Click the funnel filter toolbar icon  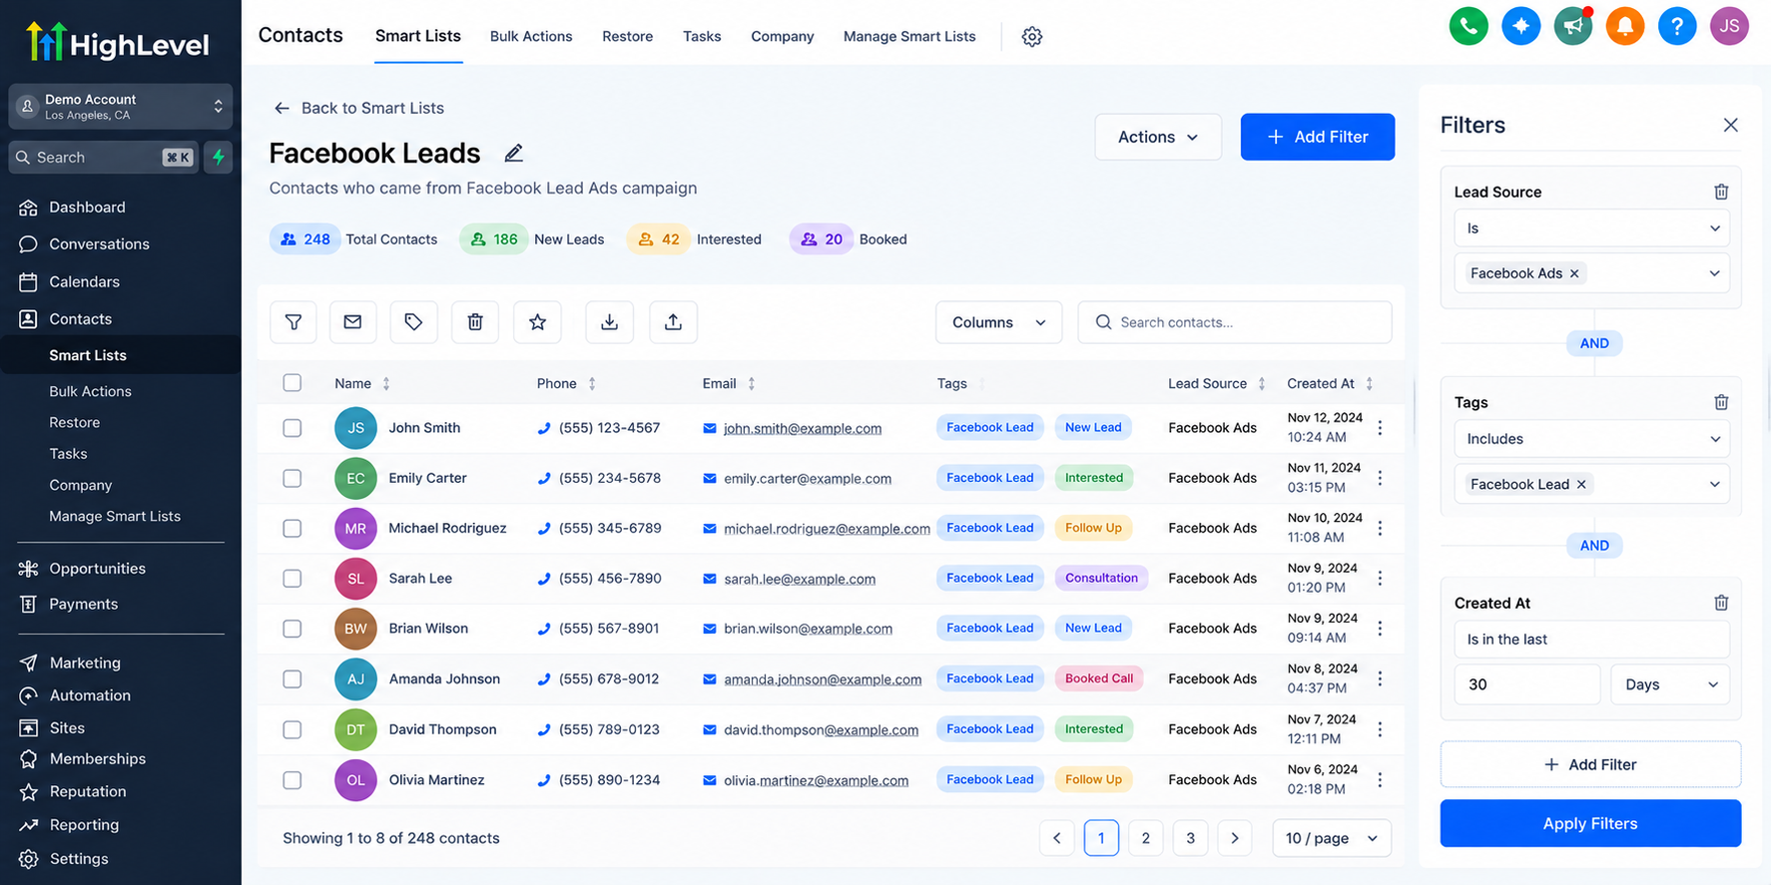294,322
